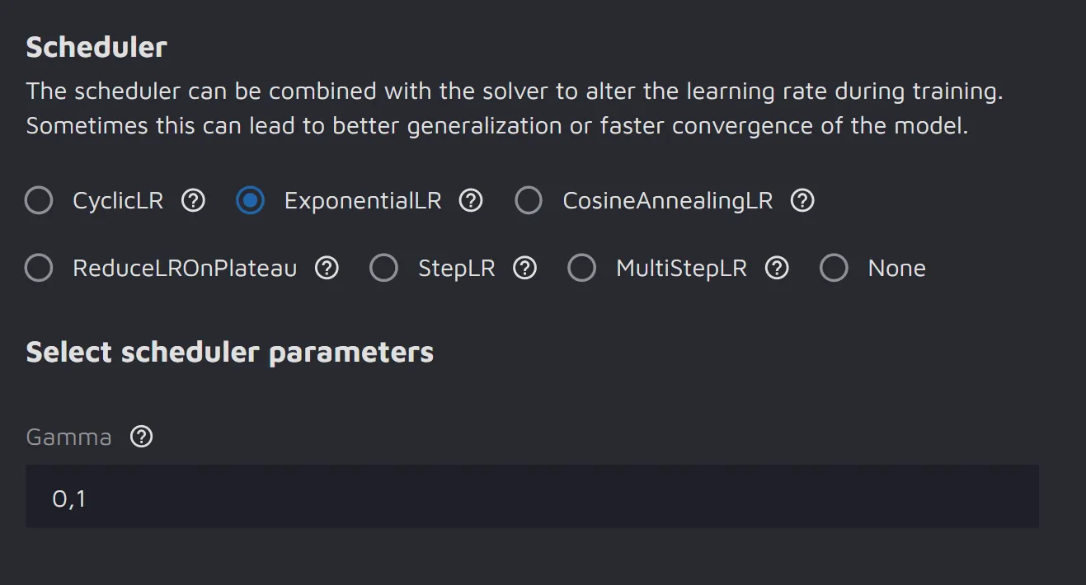Click the Gamma parameter help icon

(142, 437)
